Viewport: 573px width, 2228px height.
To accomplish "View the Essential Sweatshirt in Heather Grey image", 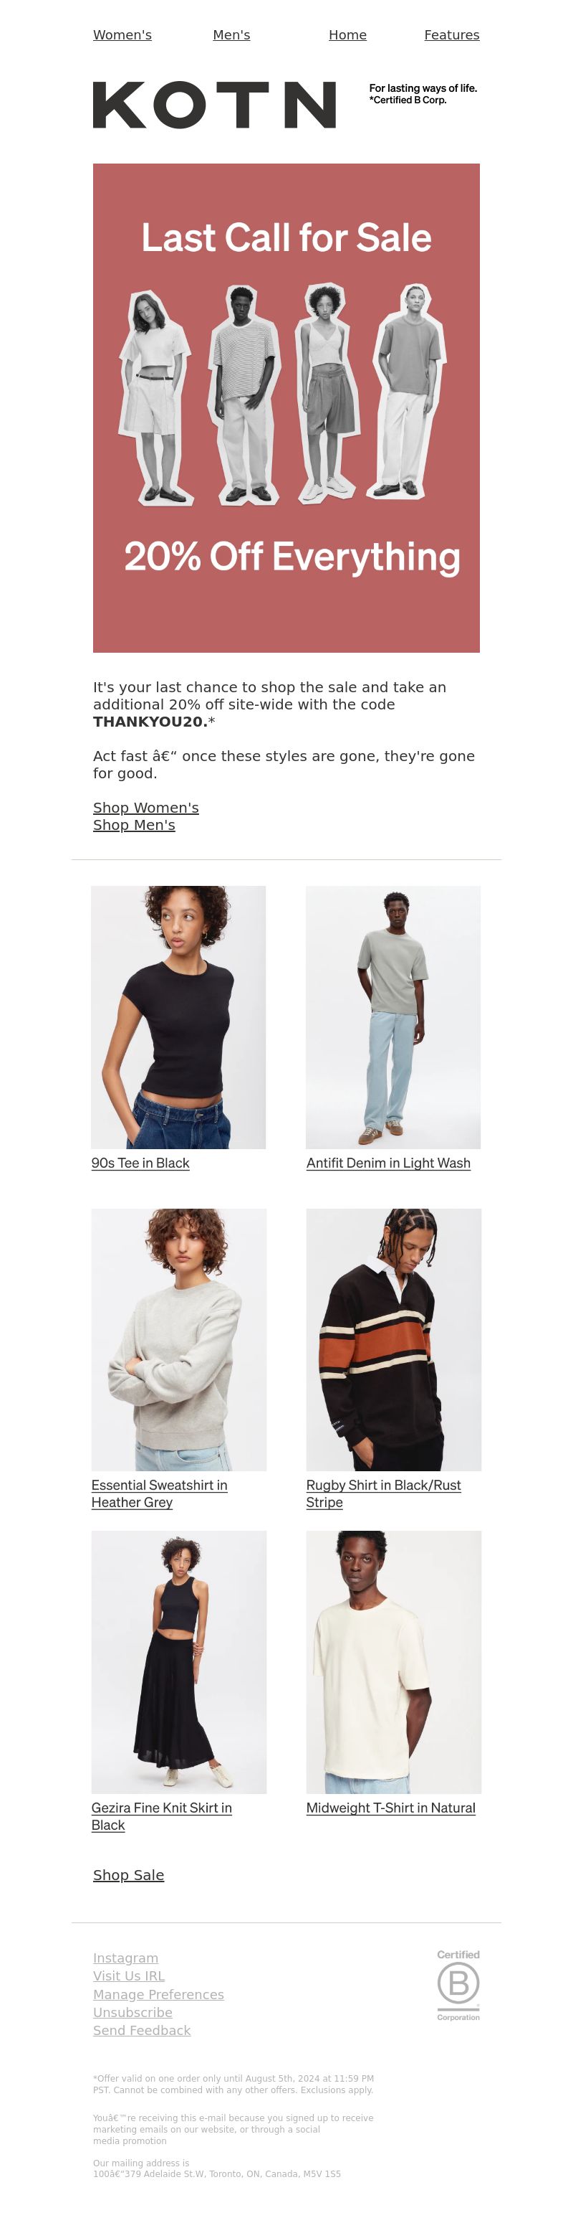I will 179,1339.
